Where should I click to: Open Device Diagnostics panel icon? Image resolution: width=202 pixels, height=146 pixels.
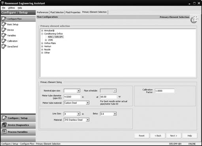tap(4, 125)
